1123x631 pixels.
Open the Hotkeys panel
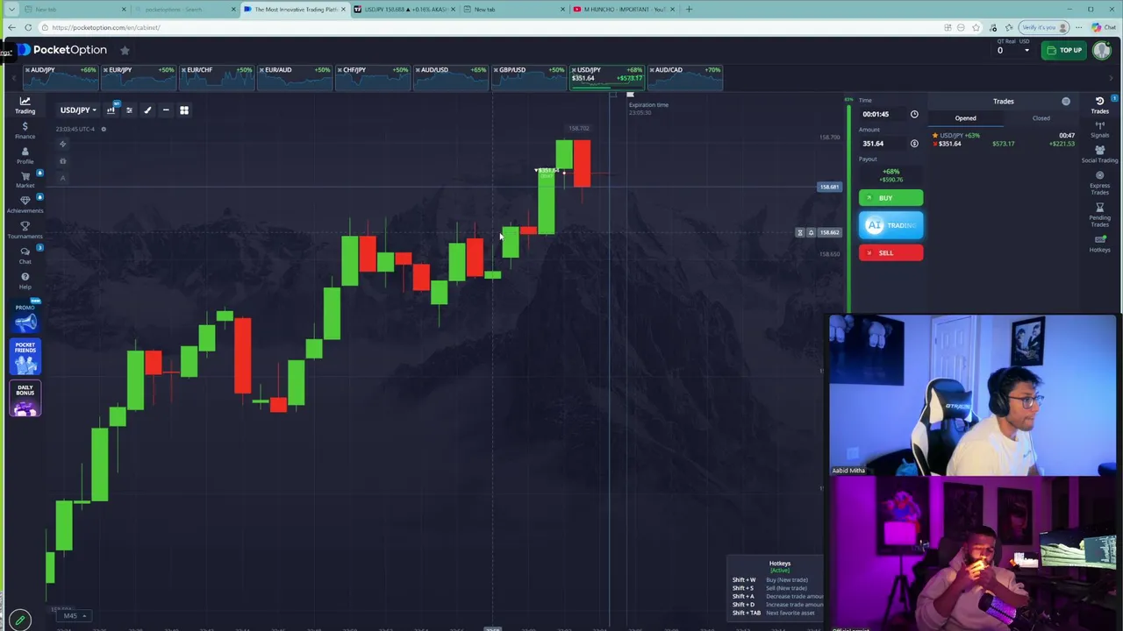coord(1099,244)
